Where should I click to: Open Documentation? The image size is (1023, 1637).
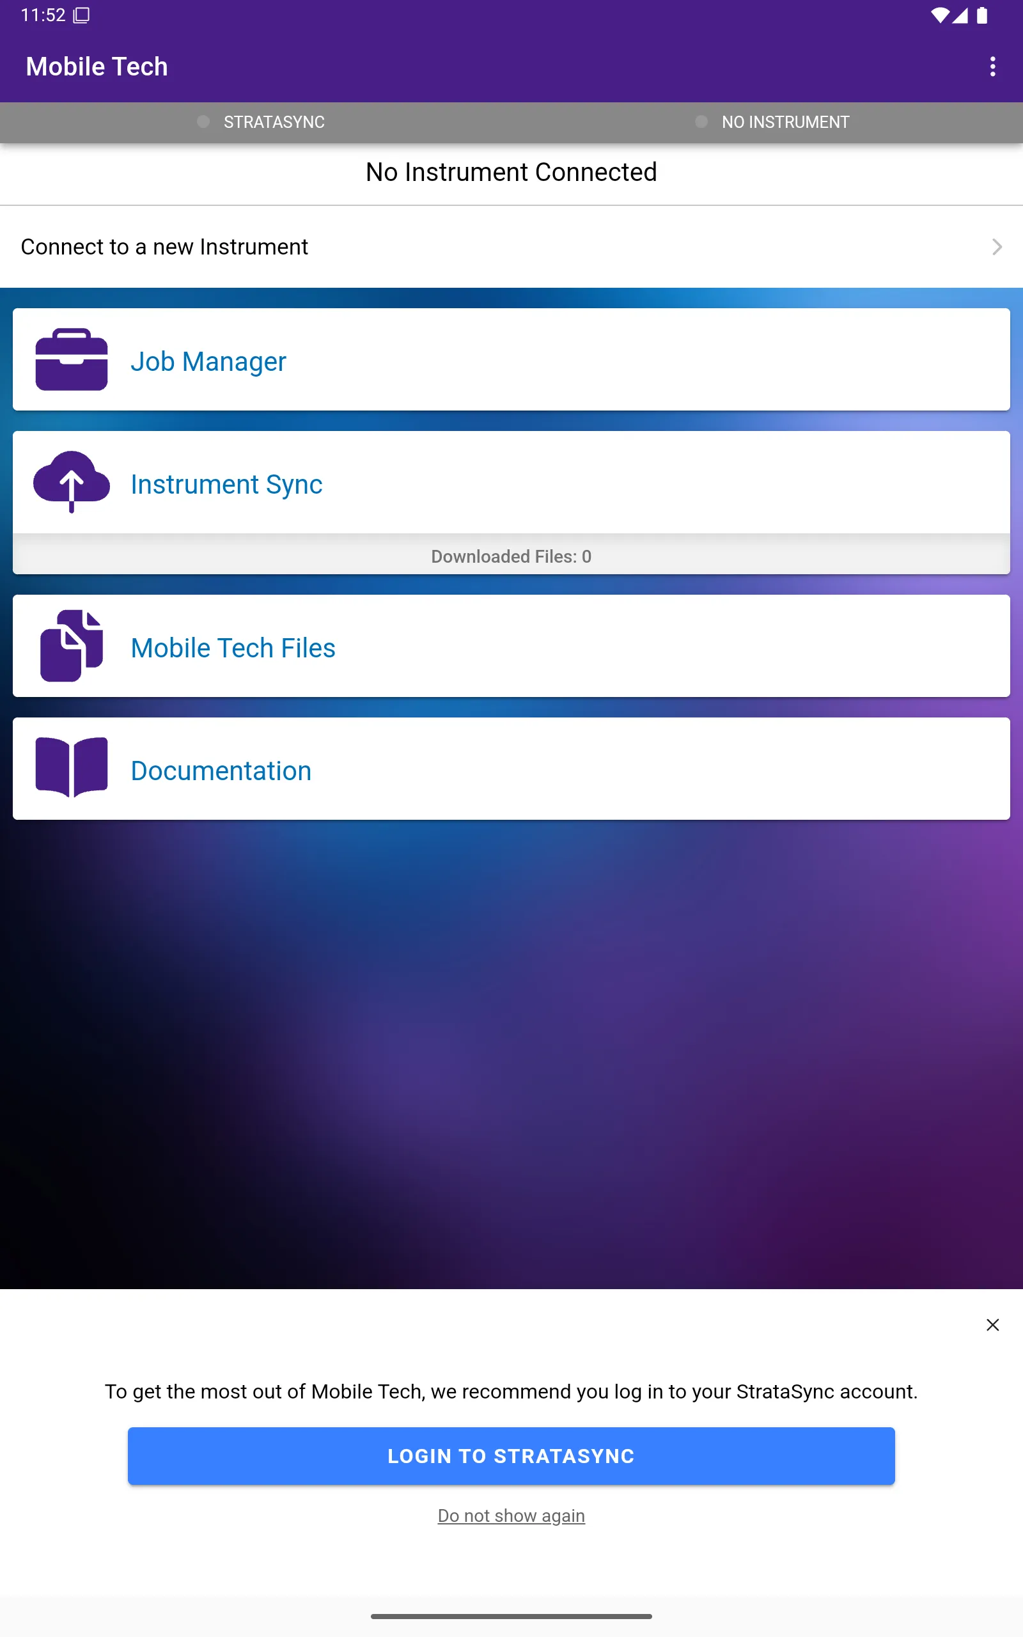tap(511, 769)
